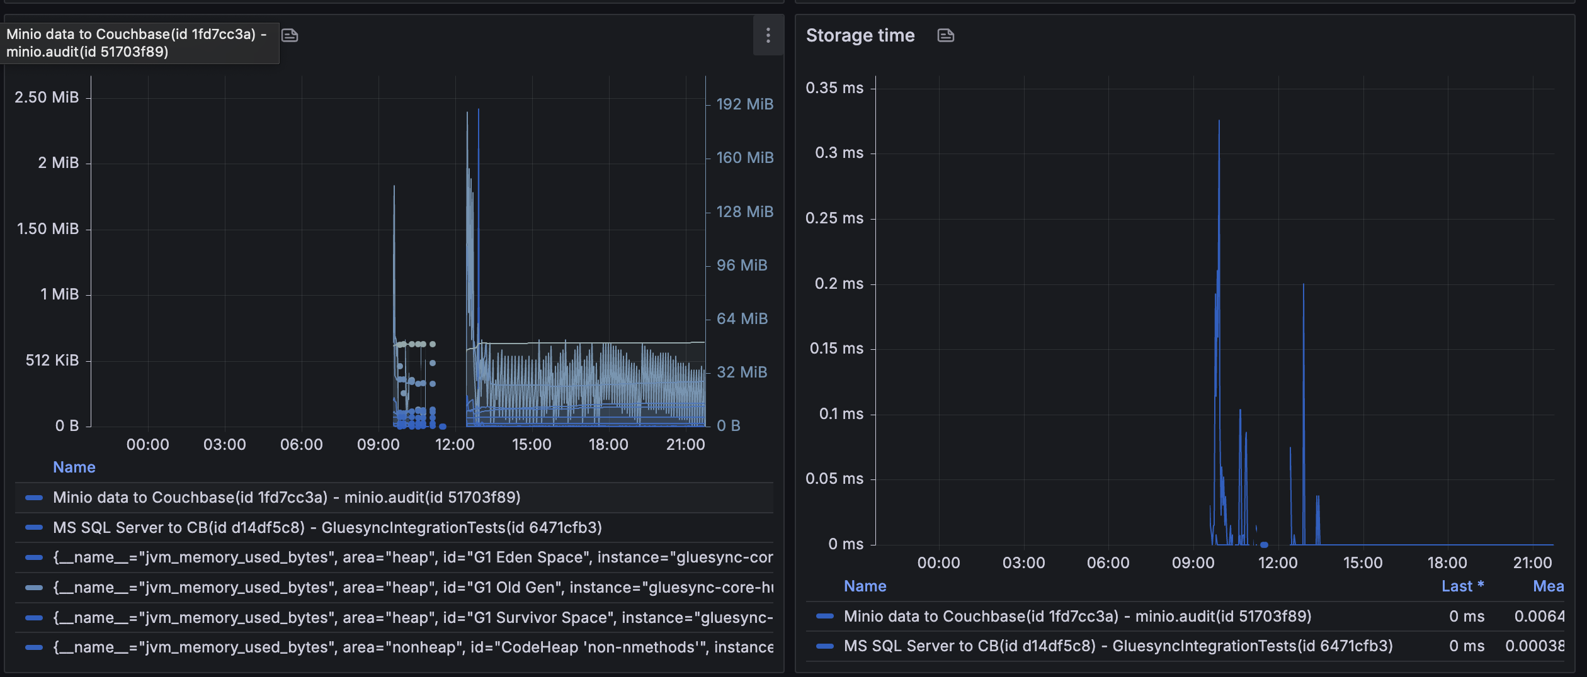Toggle MS SQL Server series in Storage time legend

click(1118, 646)
